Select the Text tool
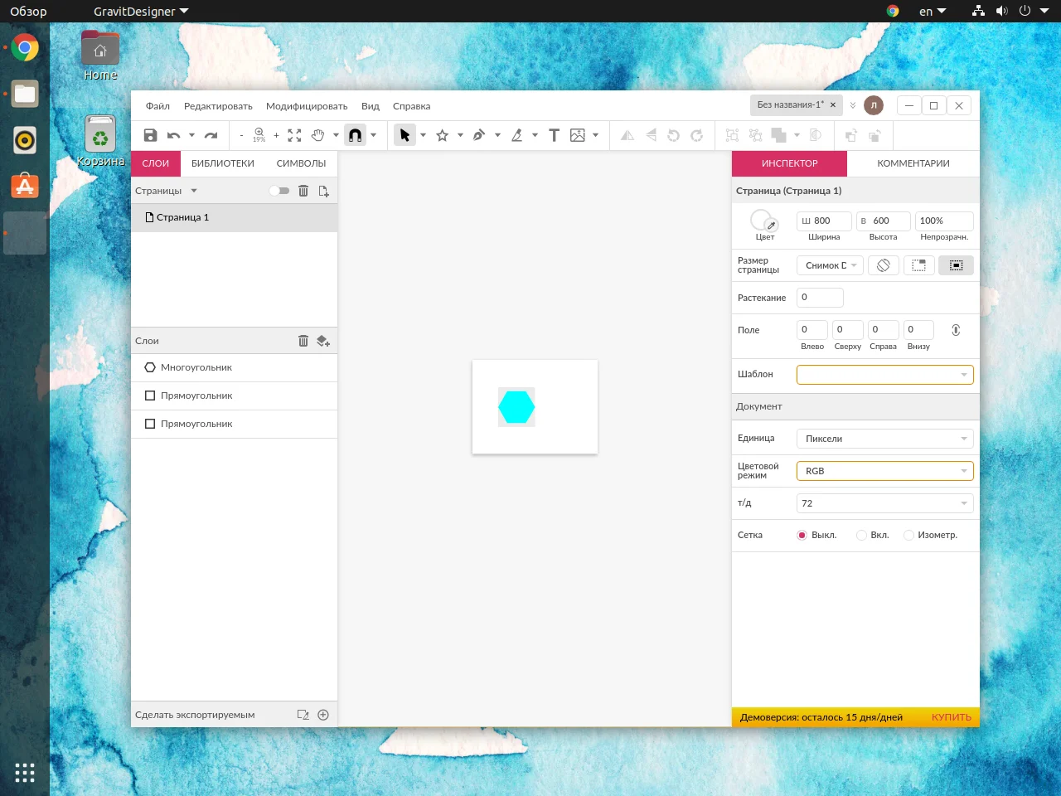Viewport: 1061px width, 796px height. pyautogui.click(x=554, y=135)
